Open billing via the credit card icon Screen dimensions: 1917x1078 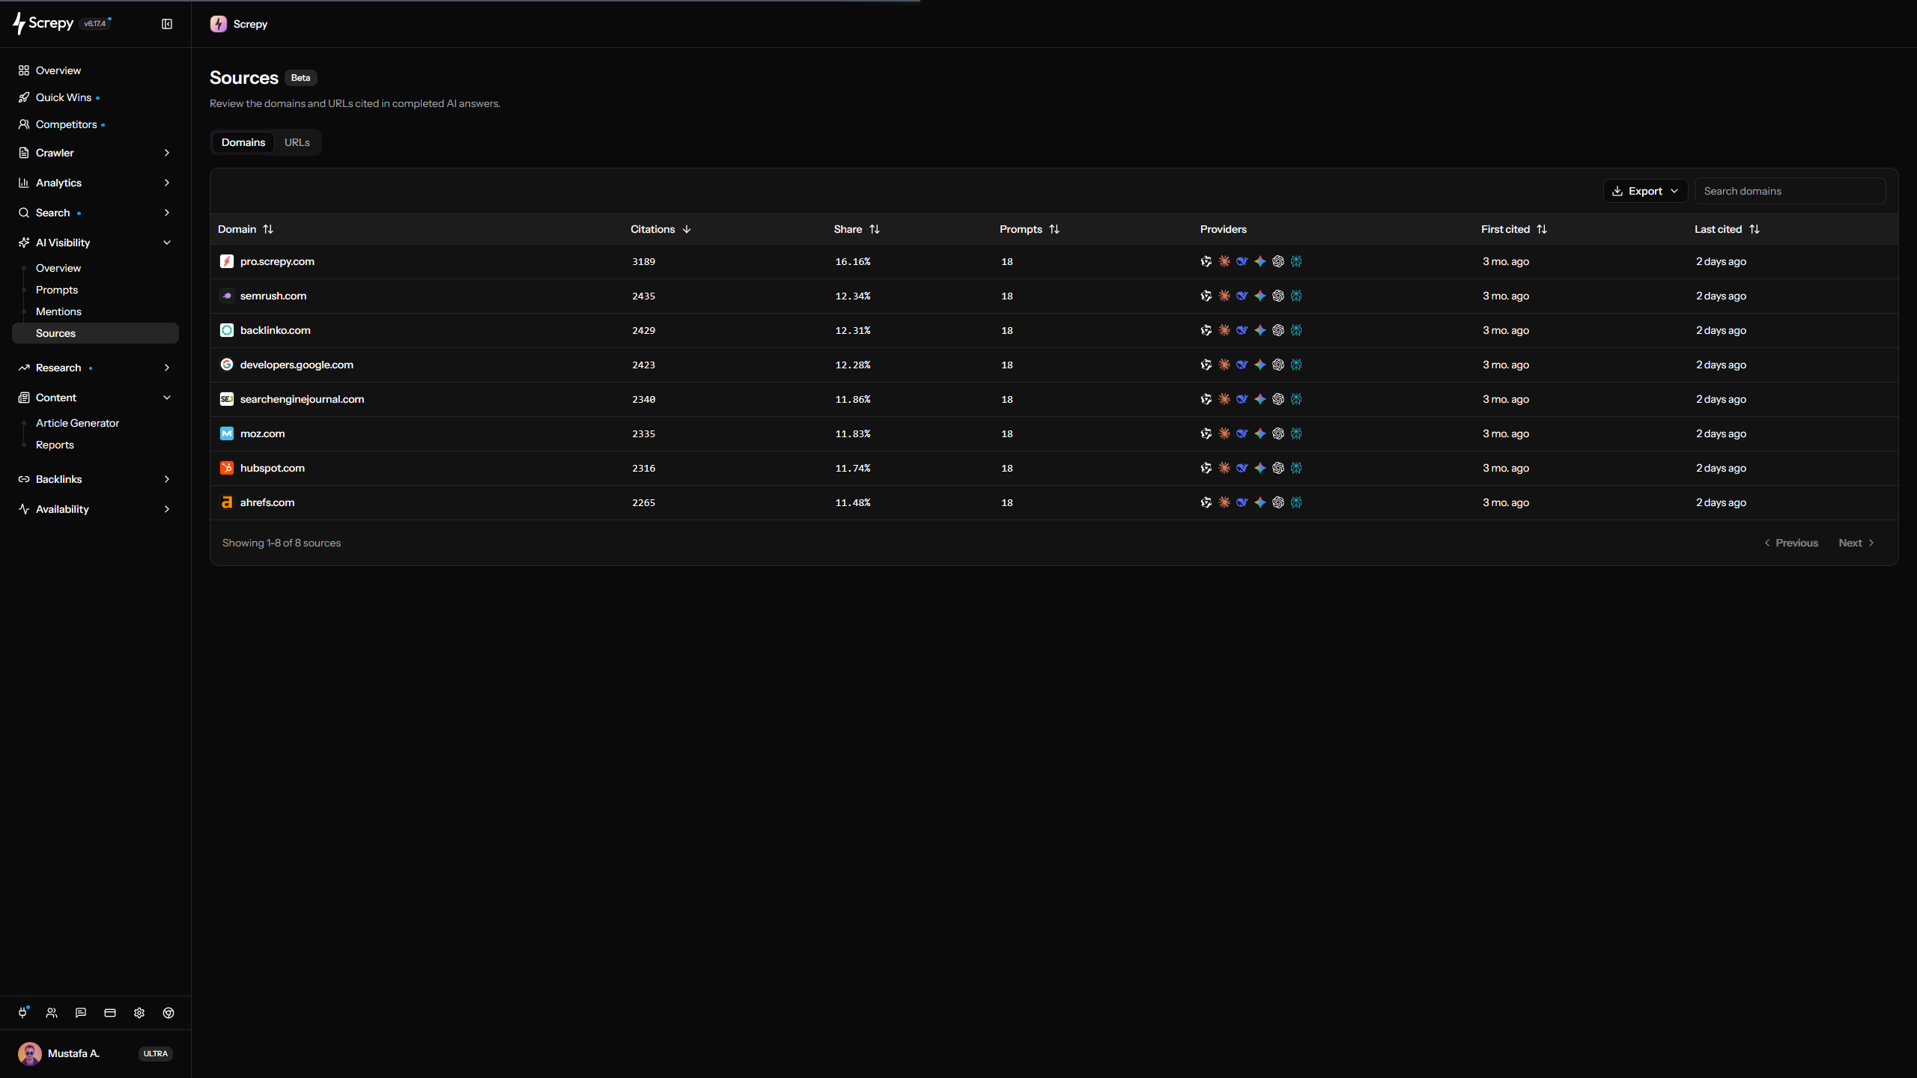110,1013
